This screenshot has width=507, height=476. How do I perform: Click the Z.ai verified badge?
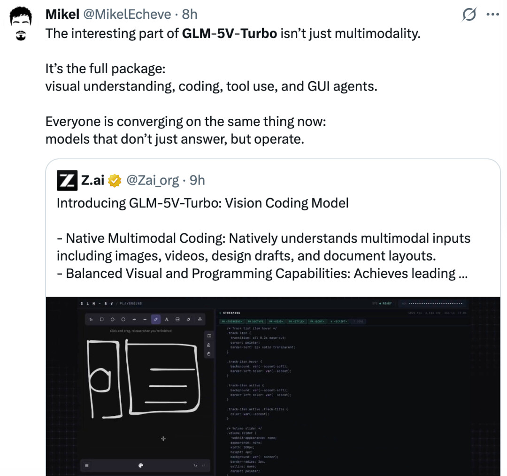[115, 181]
